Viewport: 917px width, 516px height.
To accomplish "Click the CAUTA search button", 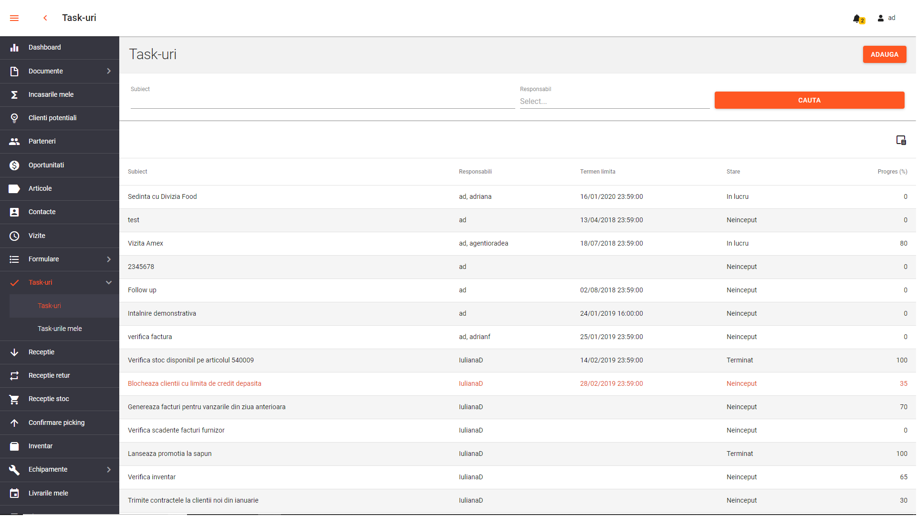I will point(810,101).
